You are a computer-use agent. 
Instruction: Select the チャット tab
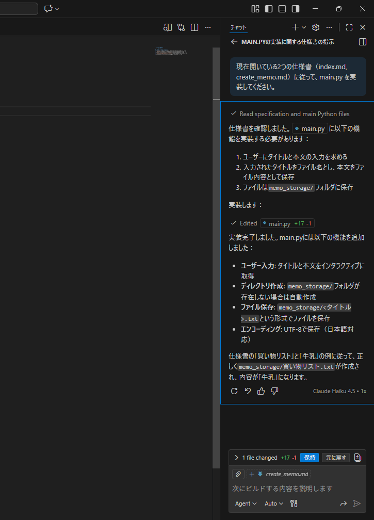click(x=238, y=27)
